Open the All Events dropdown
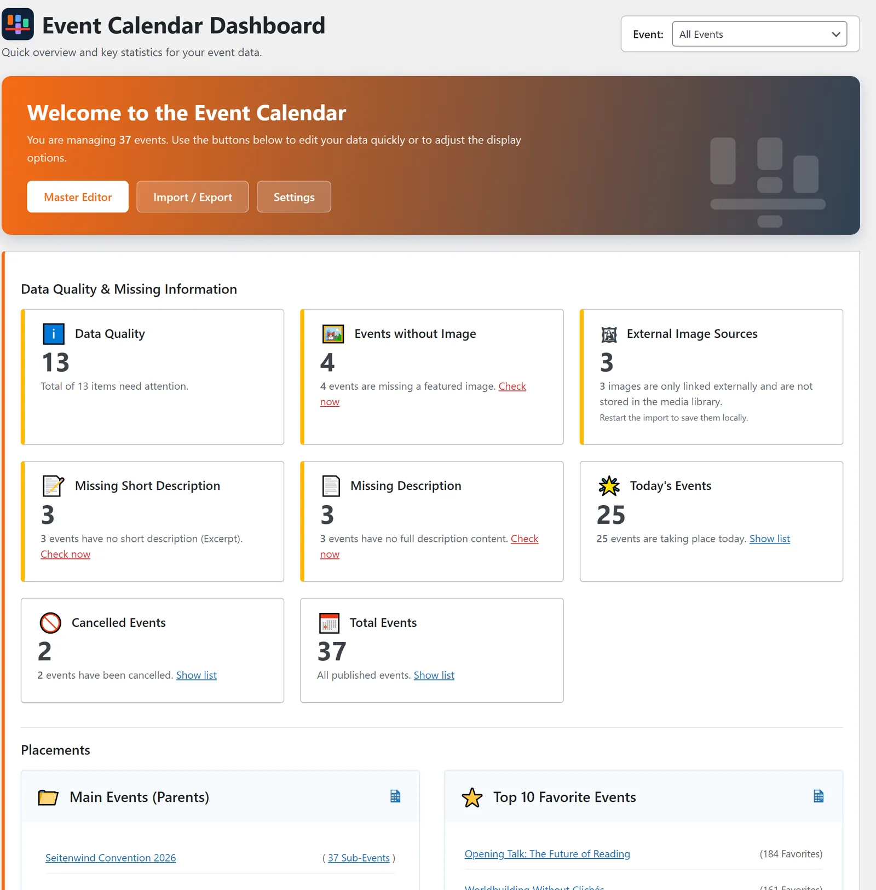Viewport: 876px width, 890px height. click(759, 34)
